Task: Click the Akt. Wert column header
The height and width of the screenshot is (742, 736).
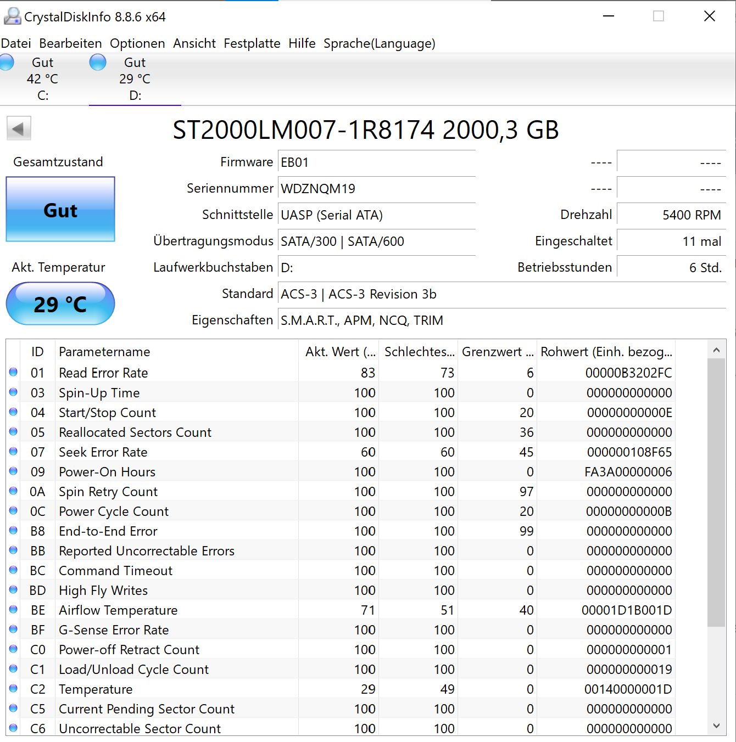Action: pos(339,352)
